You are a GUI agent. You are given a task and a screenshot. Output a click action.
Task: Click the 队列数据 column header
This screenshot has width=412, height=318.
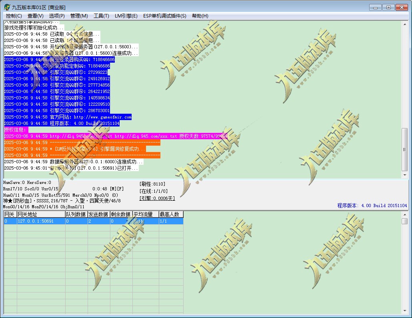click(76, 214)
